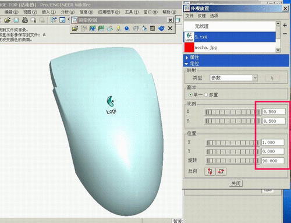
Task: Click the 旋转 rotation slider
Action: point(233,161)
